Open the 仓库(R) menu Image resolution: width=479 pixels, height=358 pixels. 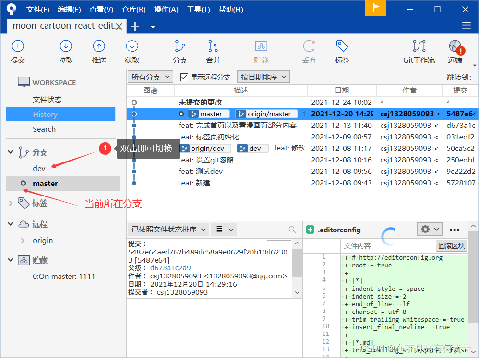click(x=134, y=10)
